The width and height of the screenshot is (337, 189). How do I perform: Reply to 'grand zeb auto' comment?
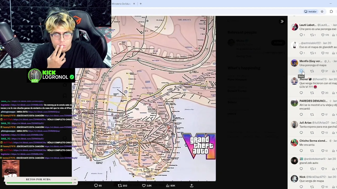301,169
